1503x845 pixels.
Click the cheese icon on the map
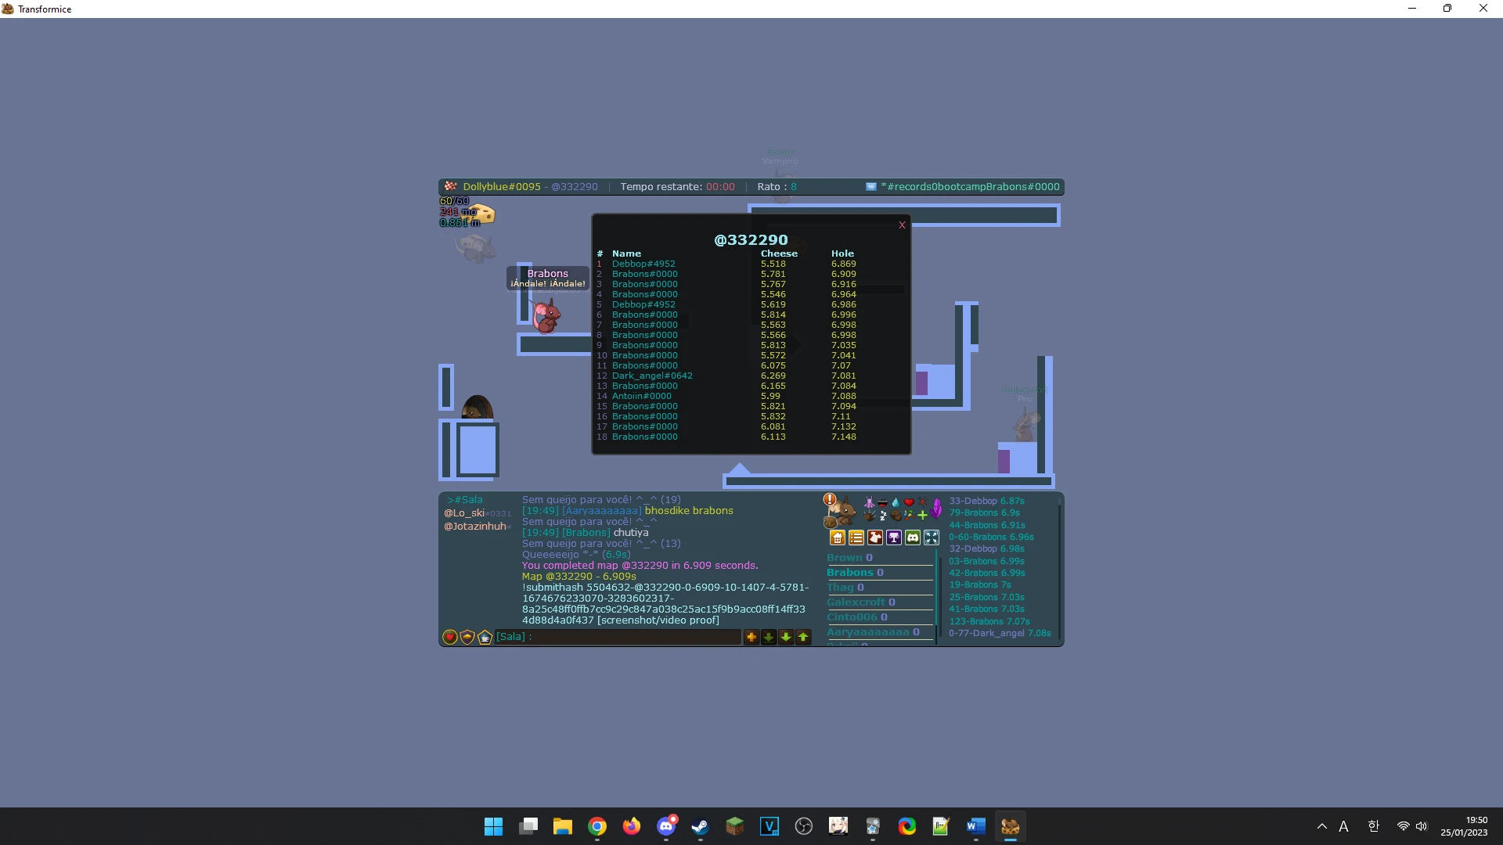(480, 214)
